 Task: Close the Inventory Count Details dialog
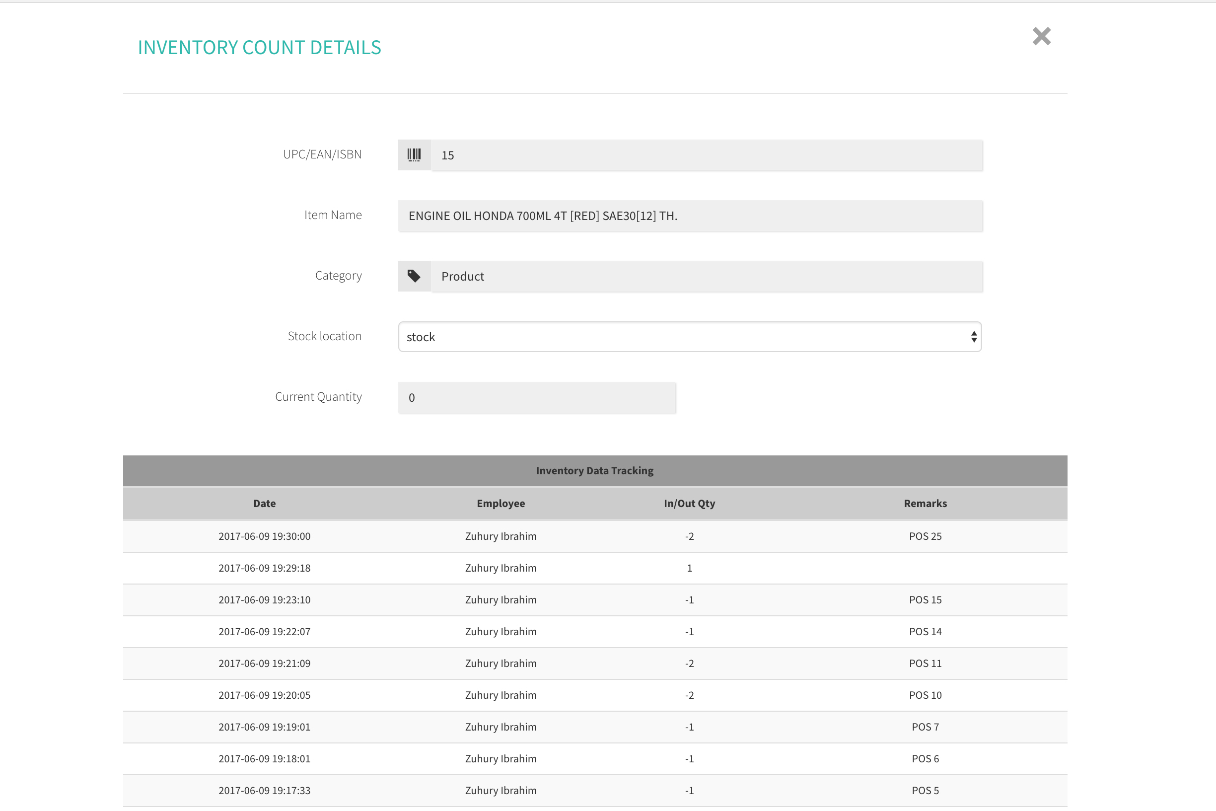(x=1041, y=36)
